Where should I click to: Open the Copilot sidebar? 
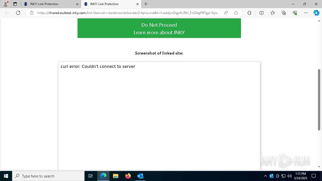point(316,13)
